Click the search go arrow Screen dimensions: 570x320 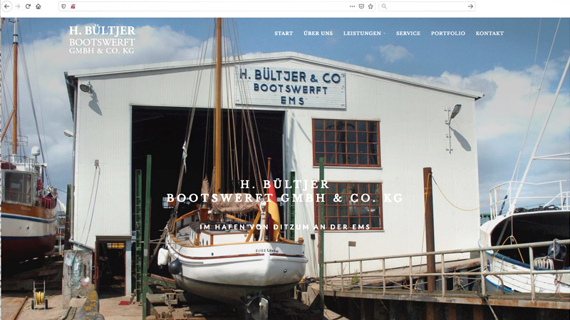[470, 6]
